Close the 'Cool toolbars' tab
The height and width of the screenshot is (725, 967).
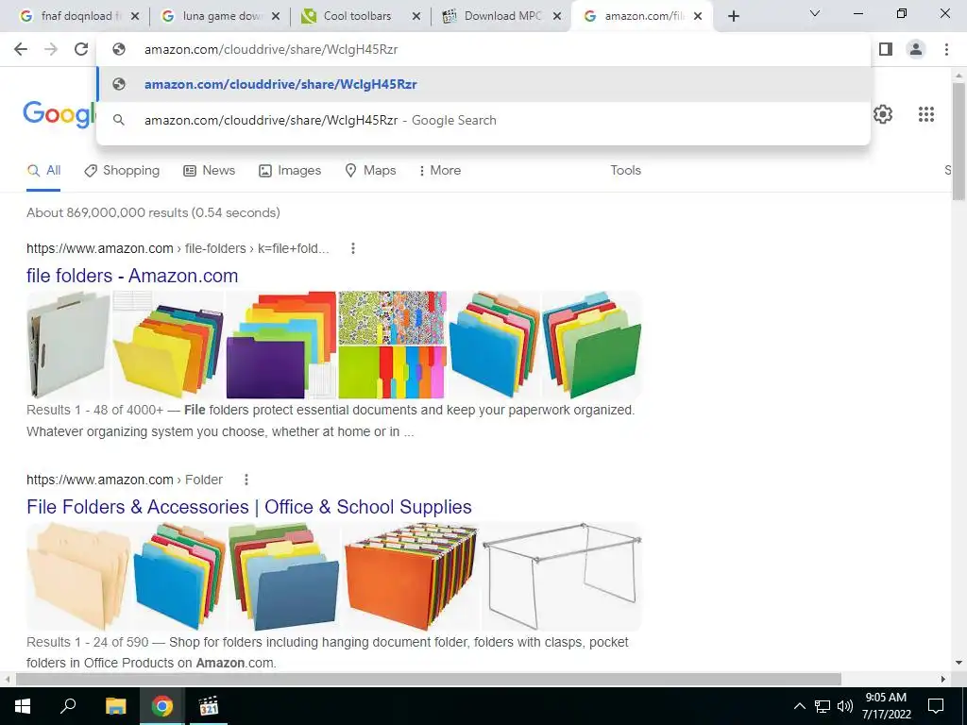pos(416,17)
